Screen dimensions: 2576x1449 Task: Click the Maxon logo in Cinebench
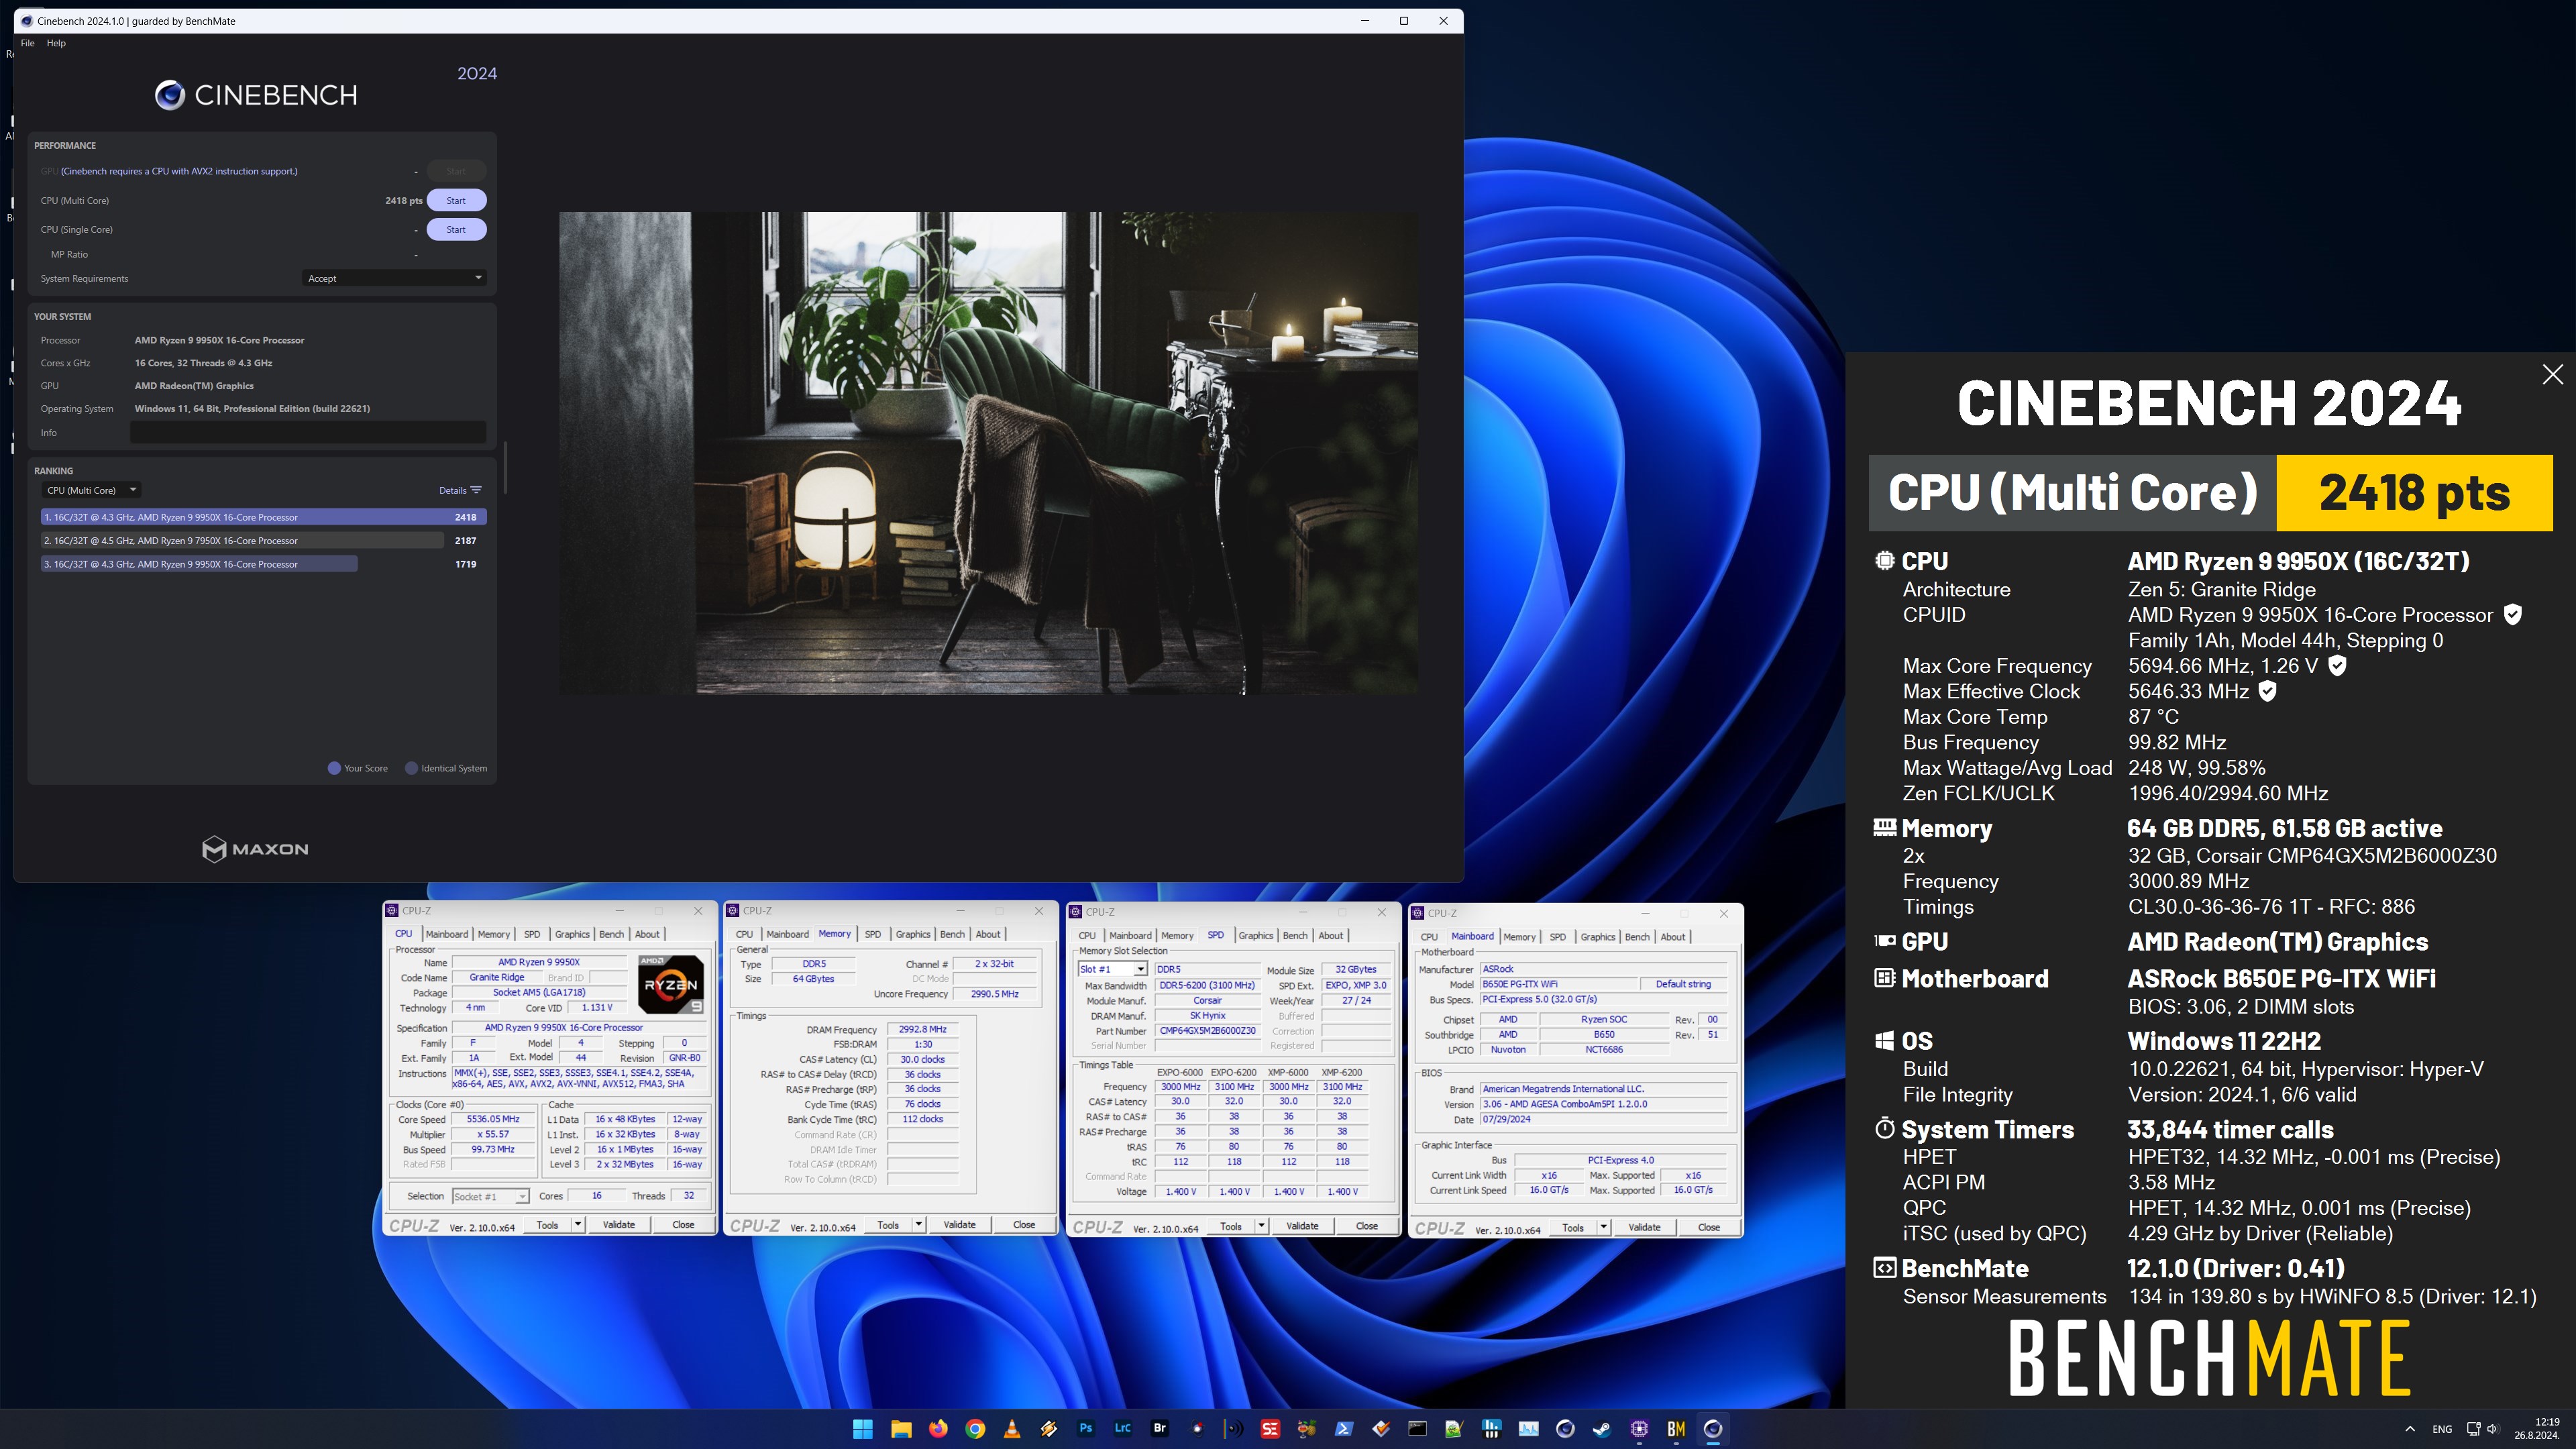coord(255,849)
